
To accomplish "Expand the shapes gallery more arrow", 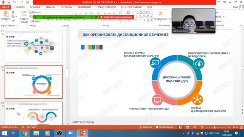I will [x=151, y=20].
